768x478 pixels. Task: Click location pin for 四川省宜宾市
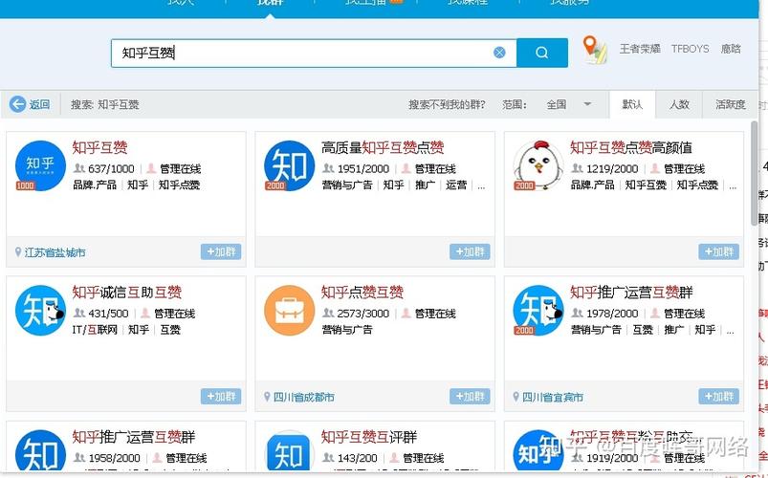tap(516, 397)
